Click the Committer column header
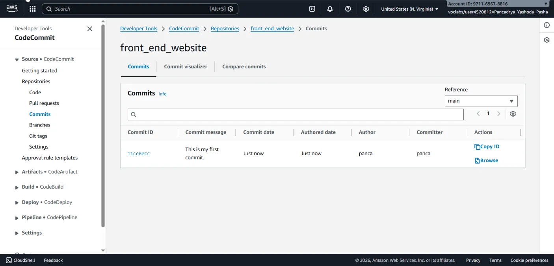 coord(429,132)
